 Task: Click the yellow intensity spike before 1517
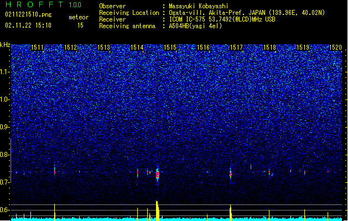point(231,213)
